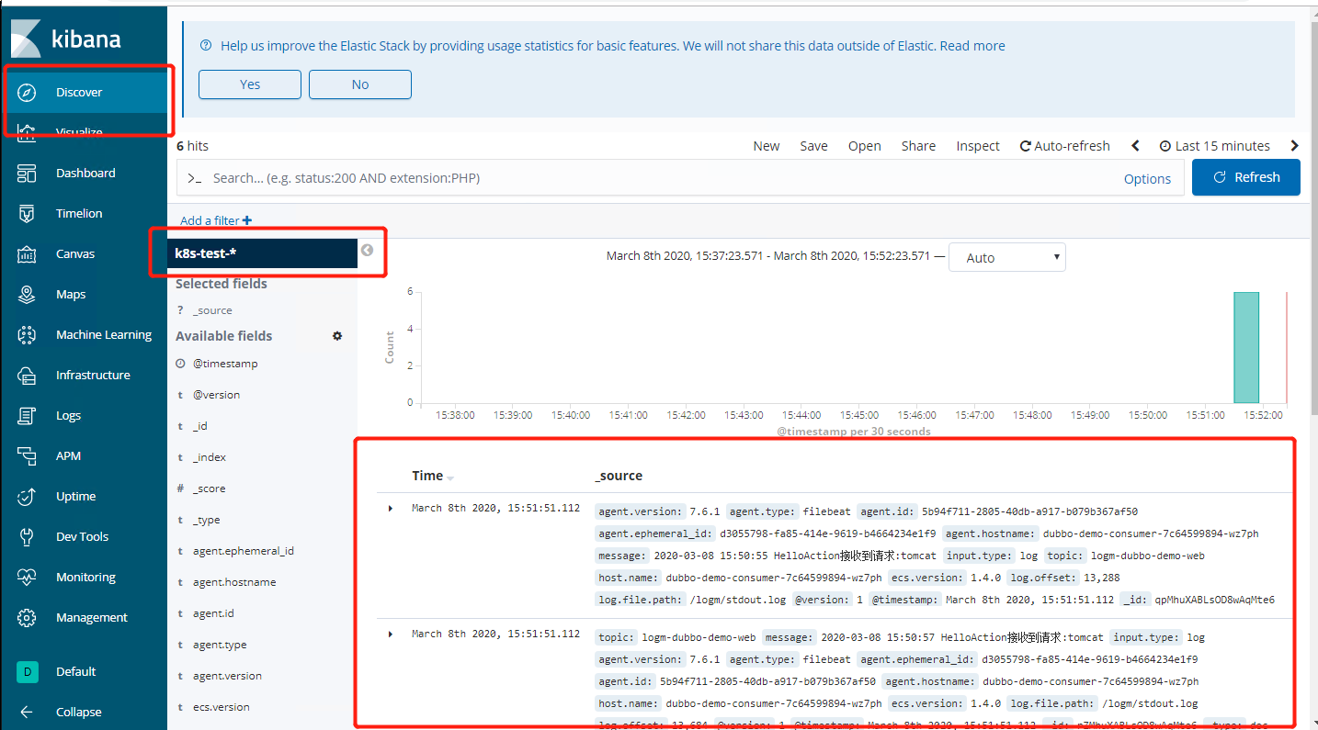Select _source under Selected fields
This screenshot has width=1318, height=730.
[x=212, y=310]
